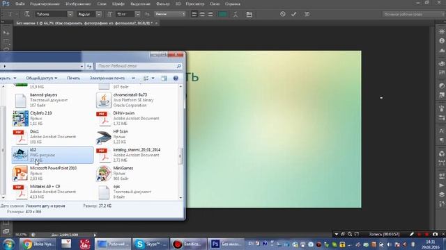
Task: Create warped text icon
Action: click(x=236, y=14)
